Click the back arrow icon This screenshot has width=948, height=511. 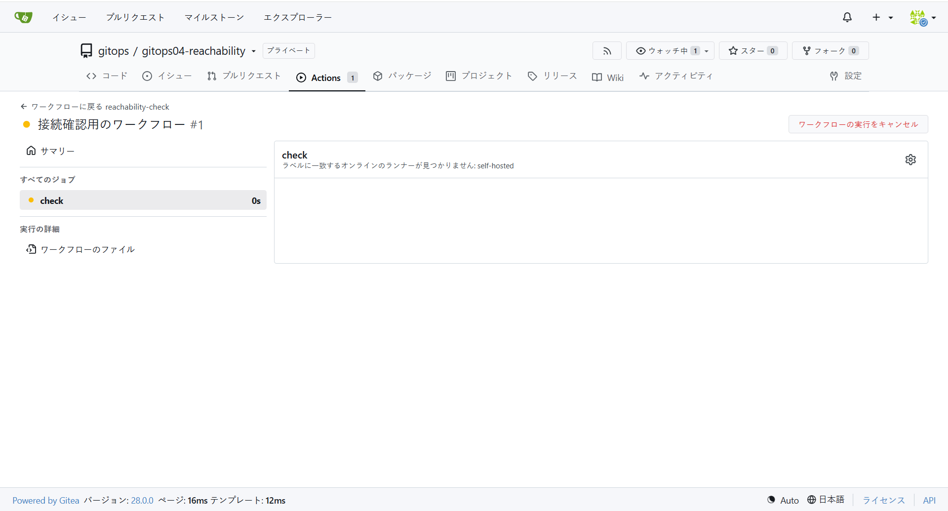[24, 107]
